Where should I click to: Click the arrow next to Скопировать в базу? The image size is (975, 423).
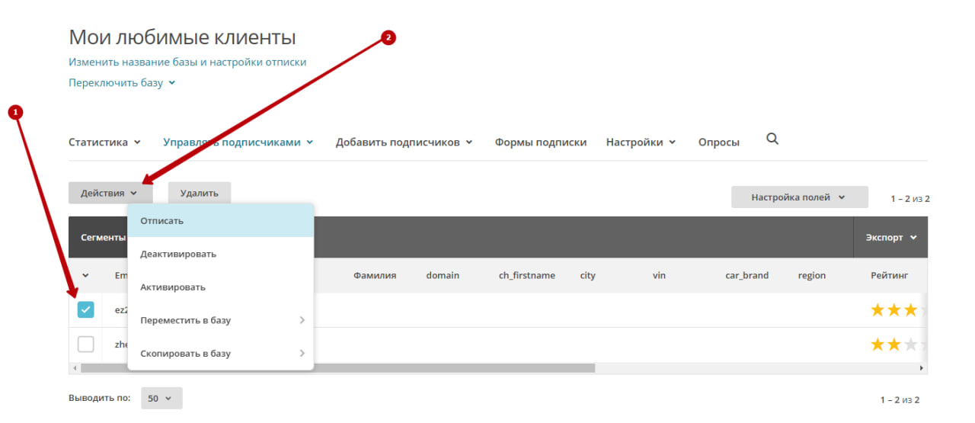[302, 354]
